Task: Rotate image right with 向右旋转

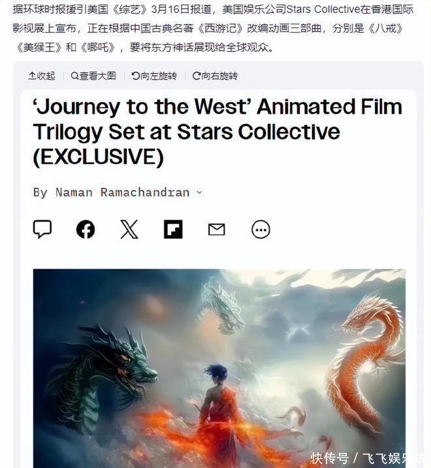Action: (215, 76)
